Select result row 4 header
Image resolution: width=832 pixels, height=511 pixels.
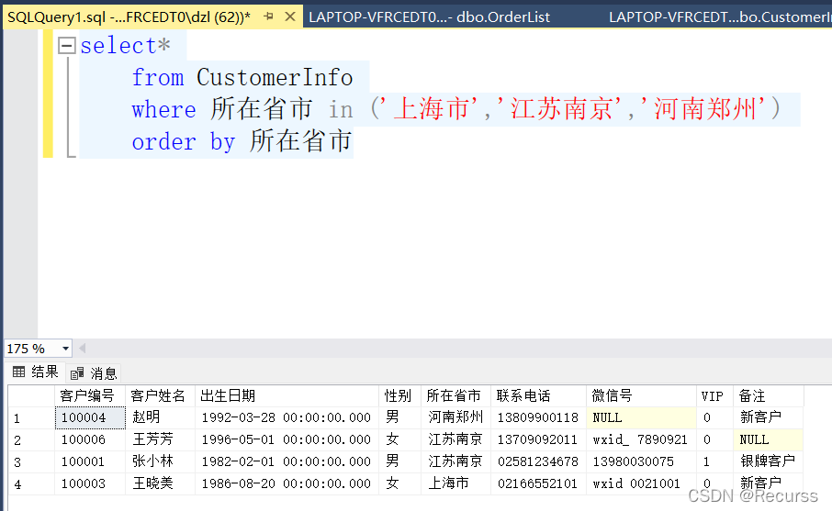31,483
